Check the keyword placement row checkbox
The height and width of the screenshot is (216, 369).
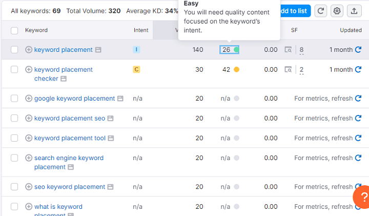14,50
